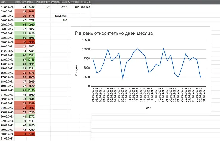This screenshot has width=220, height=141.
Task: Select the green cell with value 9989
Action: click(x=31, y=25)
